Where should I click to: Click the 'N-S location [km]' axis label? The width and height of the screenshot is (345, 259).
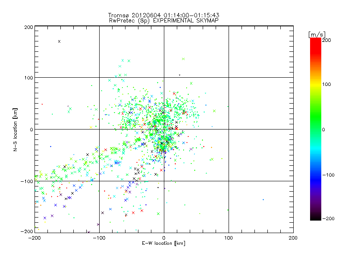point(15,129)
